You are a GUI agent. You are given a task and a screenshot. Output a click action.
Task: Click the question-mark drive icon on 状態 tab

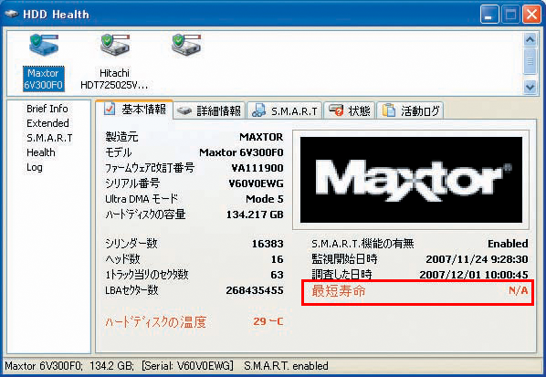[x=336, y=110]
